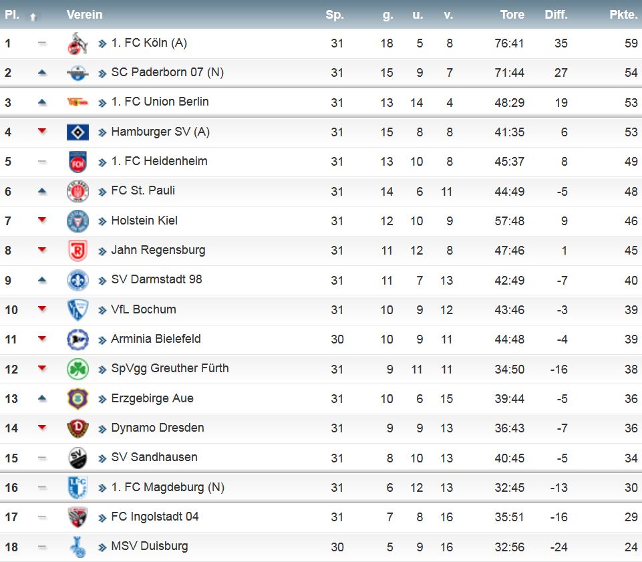Image resolution: width=642 pixels, height=562 pixels.
Task: Sort table using the arrow next to Pl.
Action: click(33, 17)
